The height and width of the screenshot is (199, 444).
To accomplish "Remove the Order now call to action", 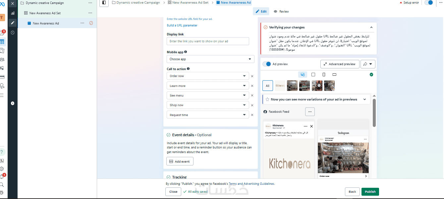I will point(252,76).
